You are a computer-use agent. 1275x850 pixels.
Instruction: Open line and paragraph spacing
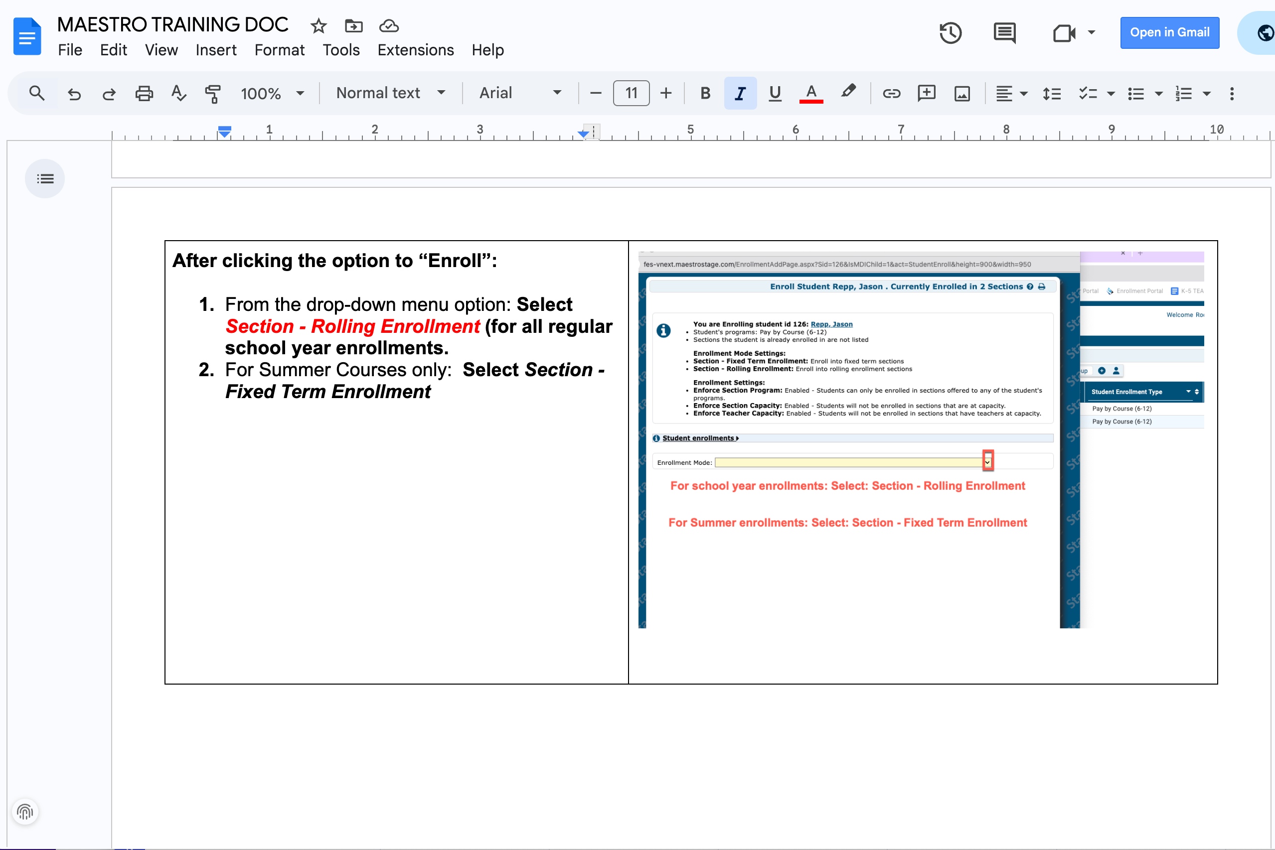(x=1051, y=93)
